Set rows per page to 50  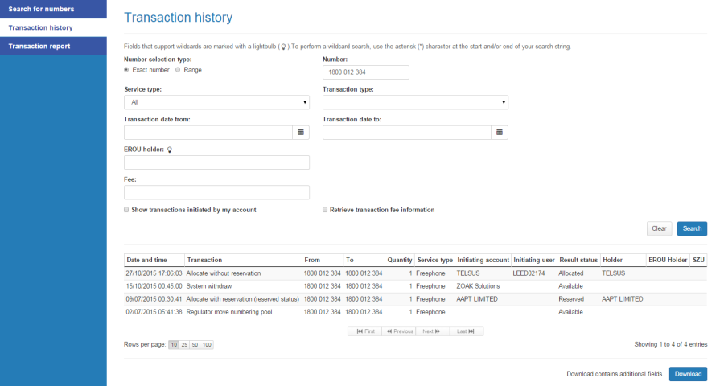tap(195, 345)
